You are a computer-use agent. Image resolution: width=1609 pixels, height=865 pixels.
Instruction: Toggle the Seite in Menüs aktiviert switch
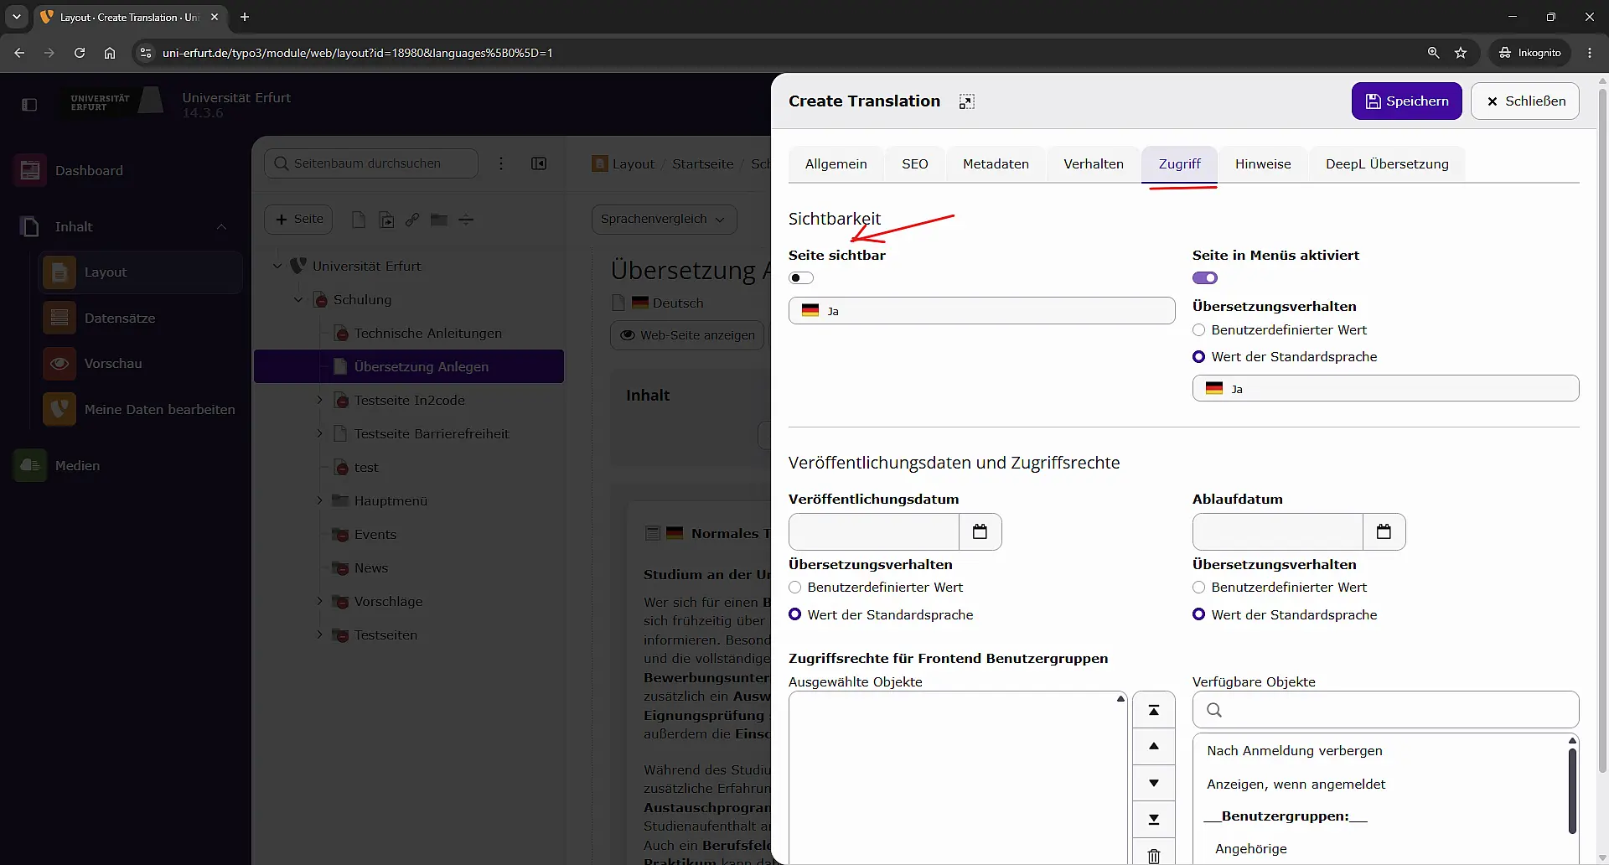click(1205, 277)
